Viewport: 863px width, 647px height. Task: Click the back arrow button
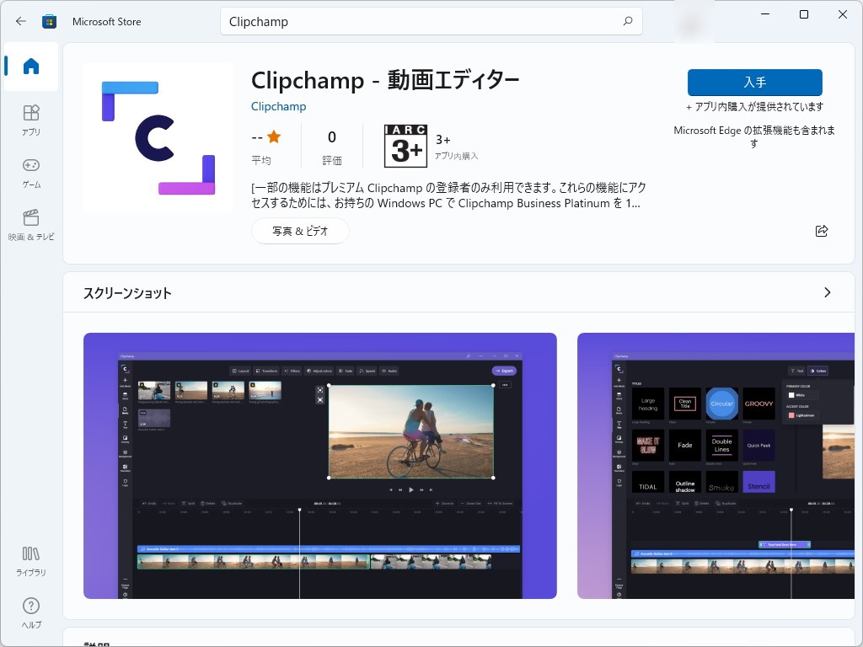point(20,21)
